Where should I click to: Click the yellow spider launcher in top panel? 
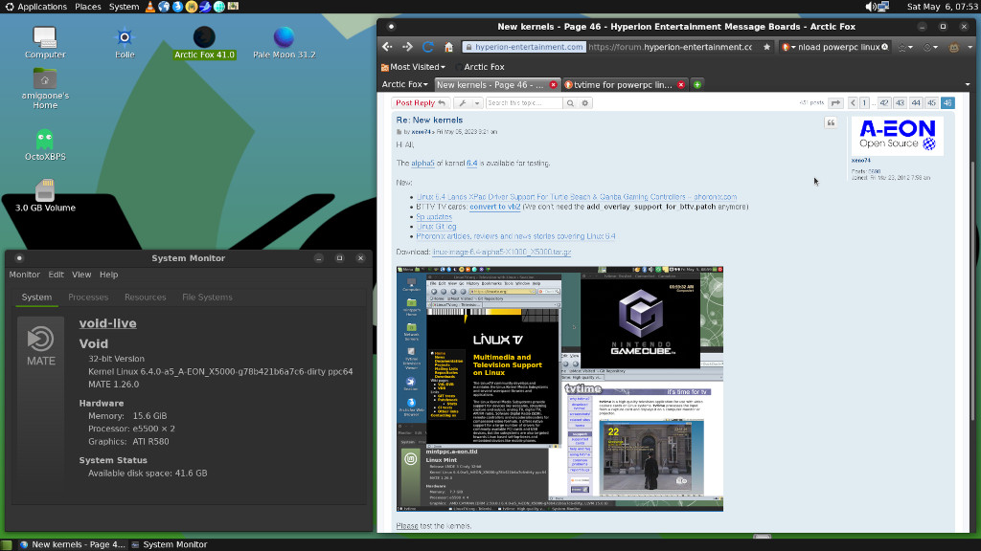tap(192, 7)
